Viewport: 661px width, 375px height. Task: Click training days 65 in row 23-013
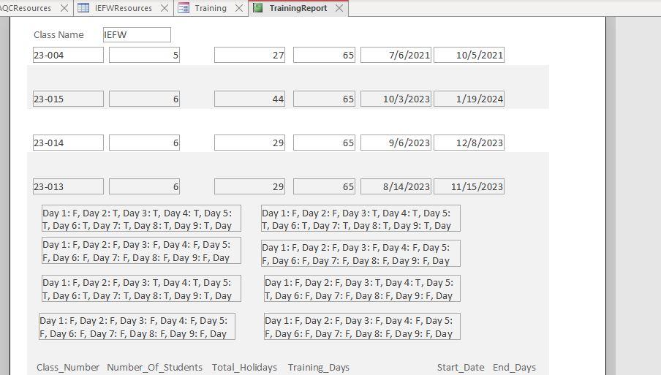324,186
